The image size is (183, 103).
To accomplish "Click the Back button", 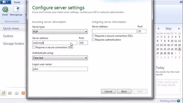I will 124,92.
